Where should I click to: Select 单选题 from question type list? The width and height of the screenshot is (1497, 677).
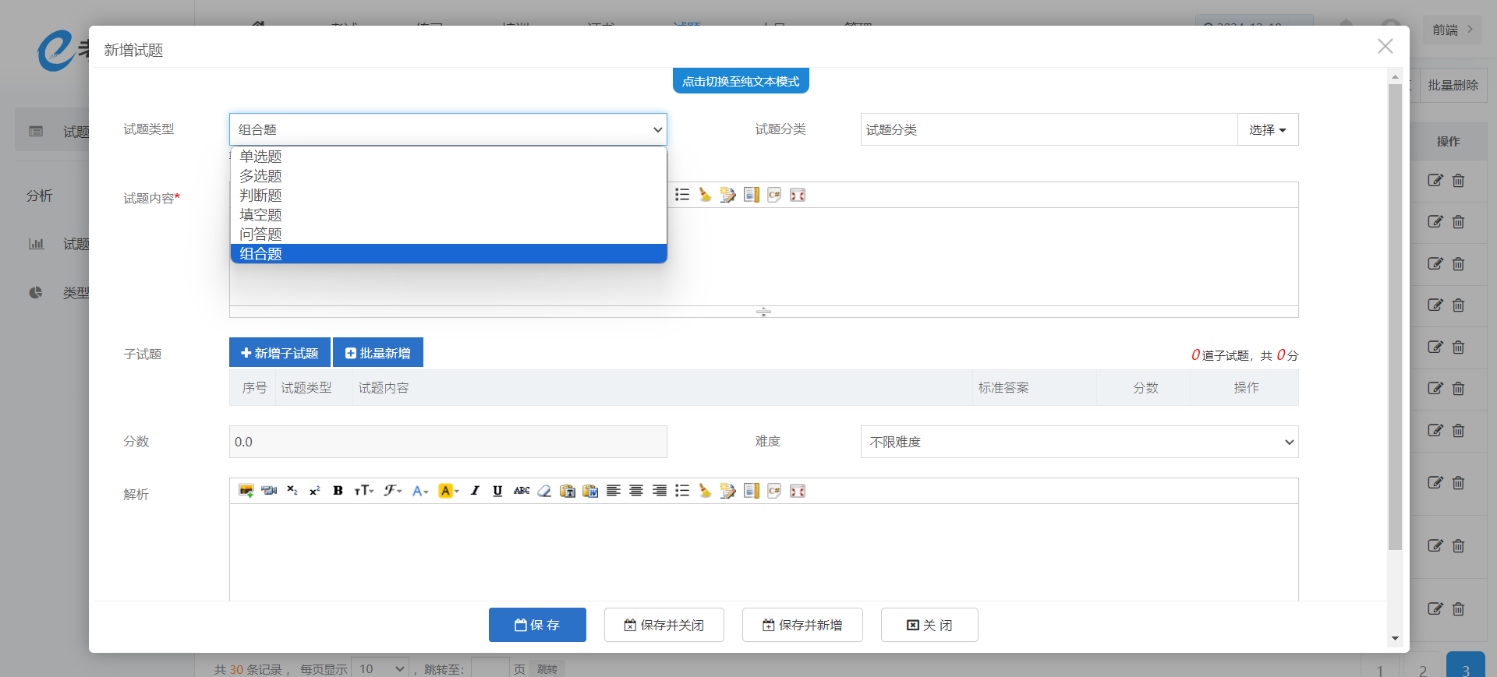[x=261, y=157]
